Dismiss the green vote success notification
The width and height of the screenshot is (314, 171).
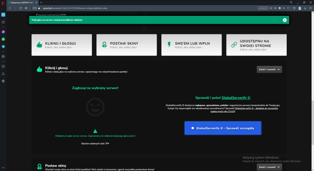(284, 20)
